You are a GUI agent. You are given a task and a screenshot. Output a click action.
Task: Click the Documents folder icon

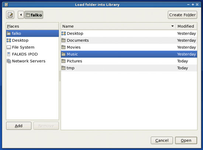coord(63,40)
